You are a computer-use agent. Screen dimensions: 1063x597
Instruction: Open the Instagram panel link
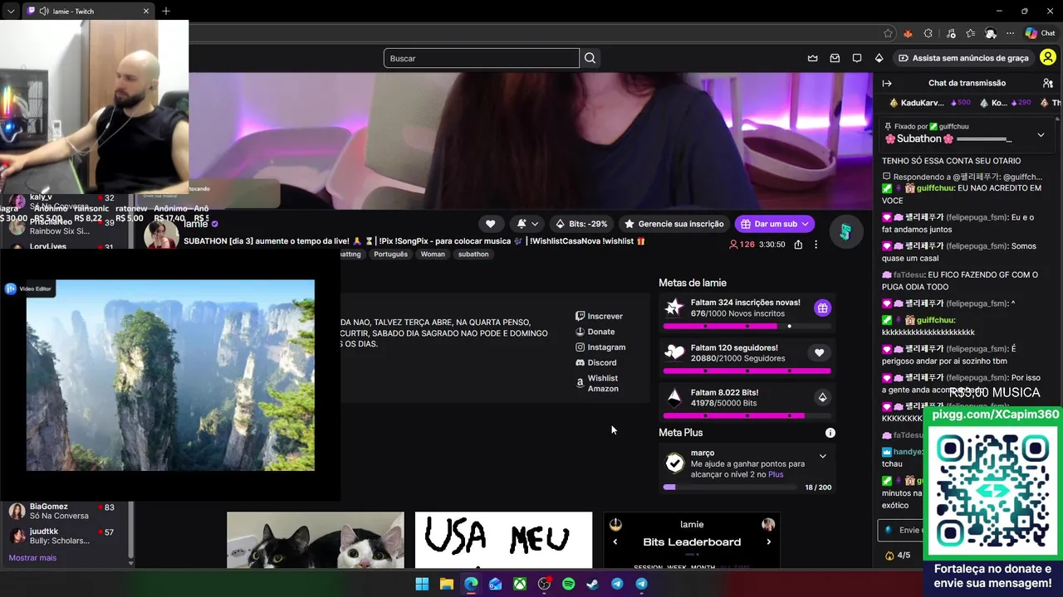click(600, 347)
